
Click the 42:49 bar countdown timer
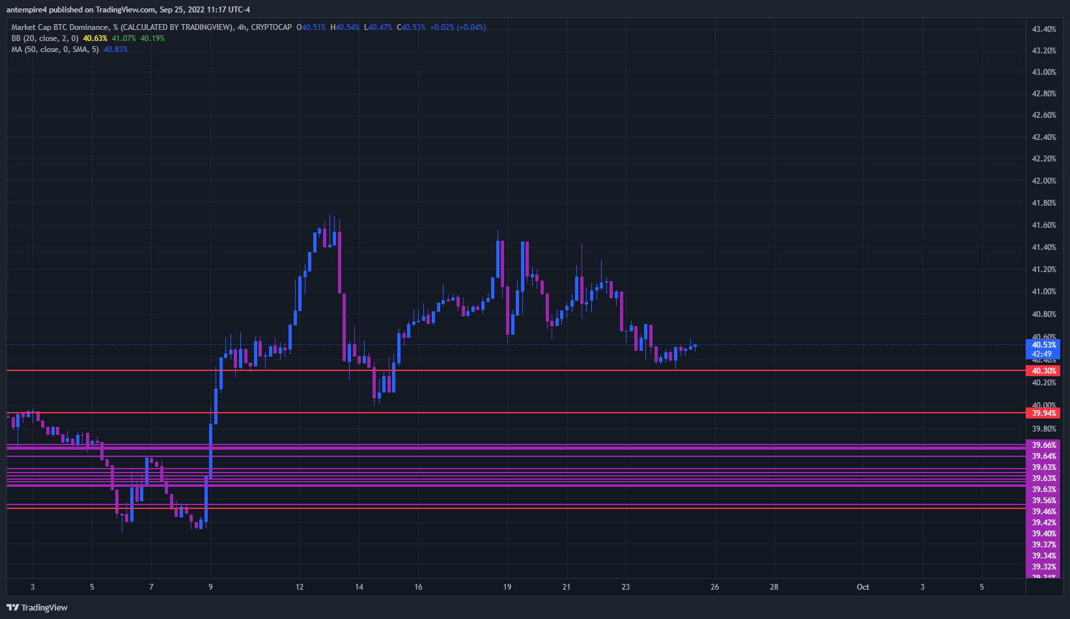(1043, 354)
